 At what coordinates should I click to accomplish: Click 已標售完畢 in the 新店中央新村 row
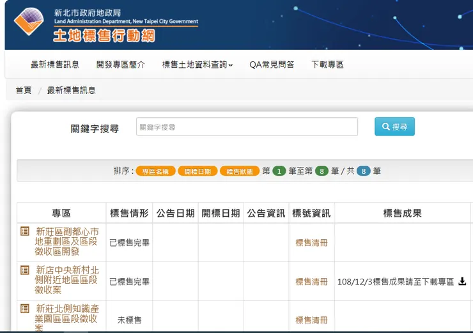(129, 282)
